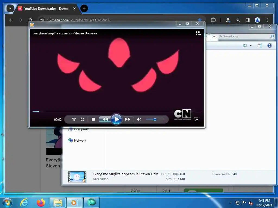Open Internet Explorer from taskbar
Viewport: 278px width, 208px height.
[24, 203]
